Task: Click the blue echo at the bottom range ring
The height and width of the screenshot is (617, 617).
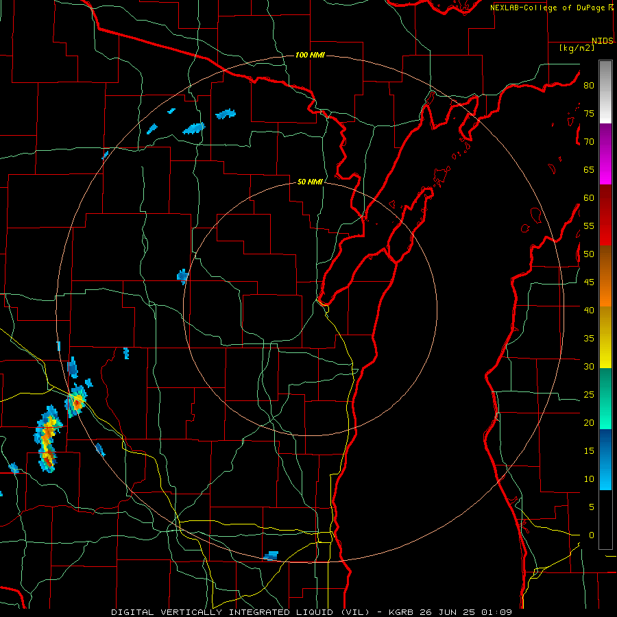Action: [271, 555]
